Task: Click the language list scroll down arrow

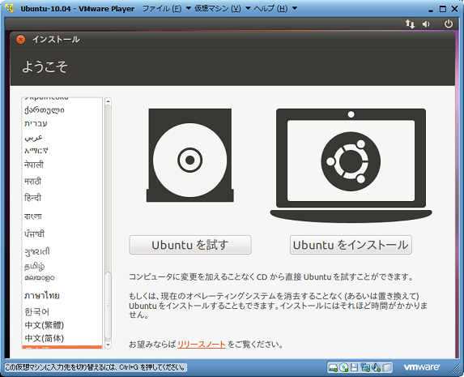Action: click(108, 345)
